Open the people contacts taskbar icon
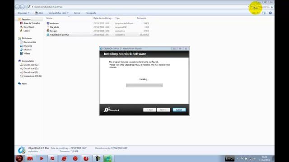Screen dimensions: 289x162 point(52,158)
